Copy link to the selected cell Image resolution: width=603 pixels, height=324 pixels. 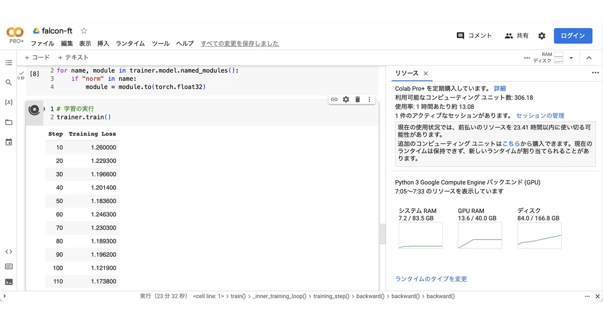[x=334, y=99]
